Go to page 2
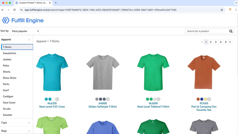The width and height of the screenshot is (238, 134). pos(211,42)
